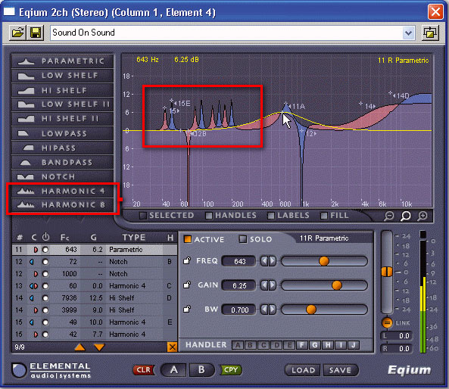The height and width of the screenshot is (389, 449).
Task: Select the Harmonic 8 filter type
Action: 62,204
